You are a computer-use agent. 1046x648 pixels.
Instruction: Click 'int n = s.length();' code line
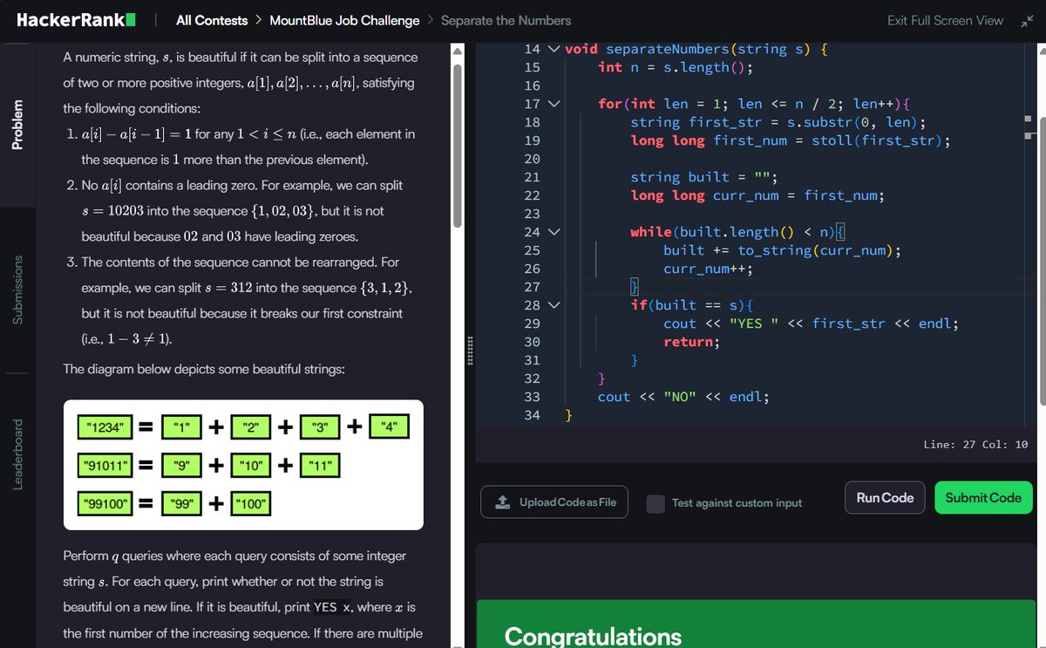coord(676,67)
